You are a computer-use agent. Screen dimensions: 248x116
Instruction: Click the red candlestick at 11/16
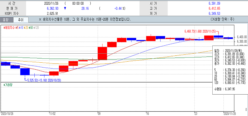pyautogui.click(x=151, y=38)
